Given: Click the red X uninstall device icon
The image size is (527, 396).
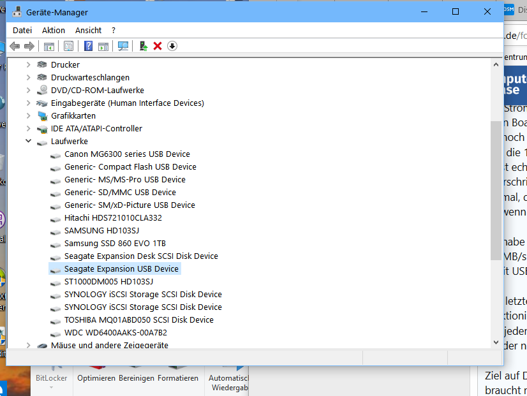Looking at the screenshot, I should (x=158, y=46).
